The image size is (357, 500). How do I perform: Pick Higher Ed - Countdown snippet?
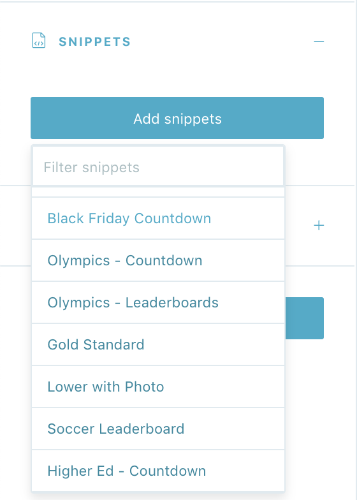pyautogui.click(x=158, y=471)
